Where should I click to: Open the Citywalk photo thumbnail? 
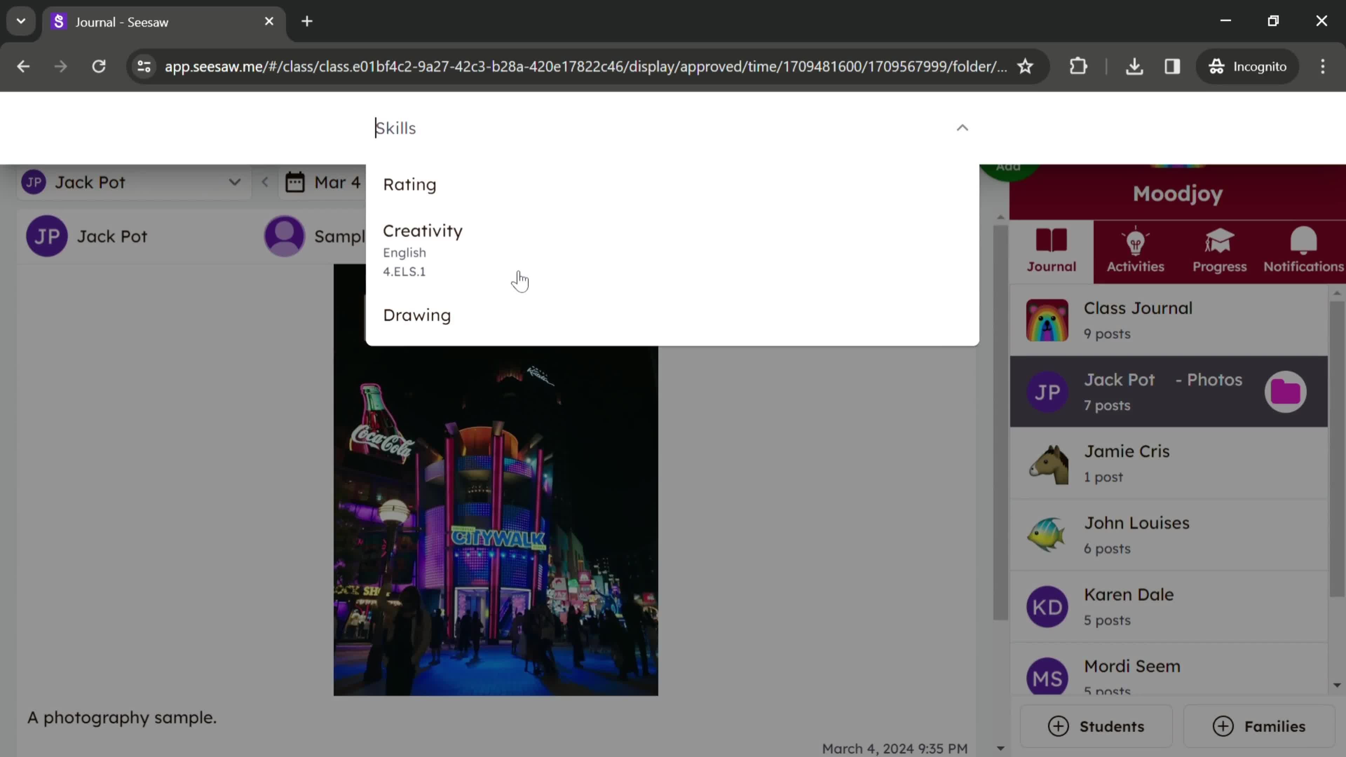click(x=495, y=520)
